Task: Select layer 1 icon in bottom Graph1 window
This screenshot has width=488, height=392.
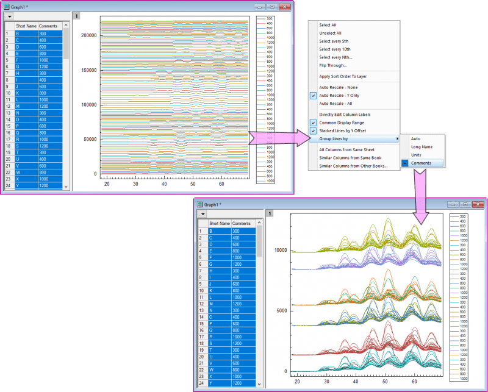Action: point(270,213)
